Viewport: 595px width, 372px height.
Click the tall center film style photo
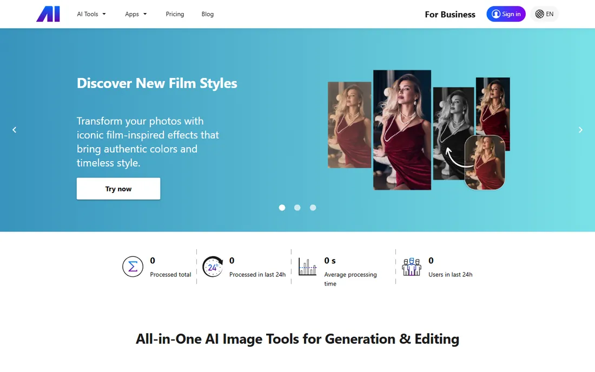click(x=402, y=130)
